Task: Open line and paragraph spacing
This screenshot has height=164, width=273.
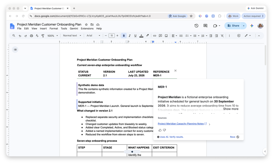Action: pos(181,36)
